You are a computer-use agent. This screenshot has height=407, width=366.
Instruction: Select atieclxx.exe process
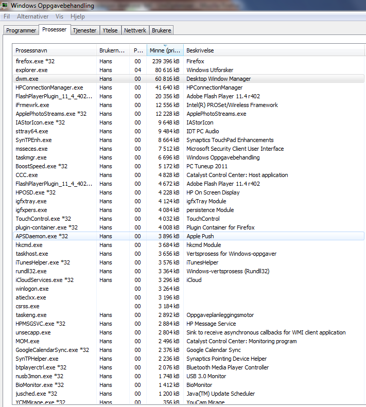tap(188, 297)
